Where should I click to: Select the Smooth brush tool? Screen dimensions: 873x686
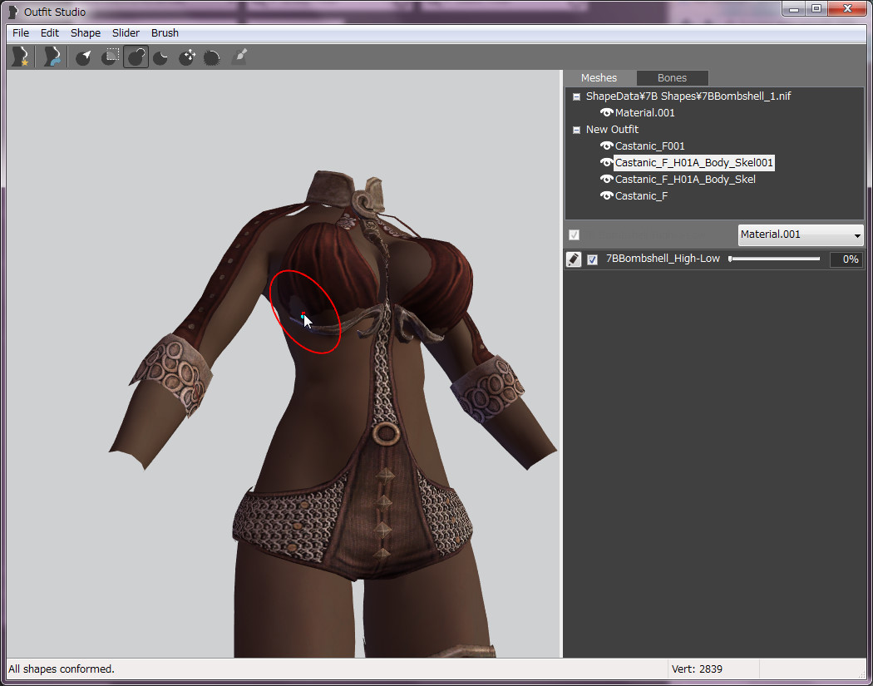tap(213, 57)
